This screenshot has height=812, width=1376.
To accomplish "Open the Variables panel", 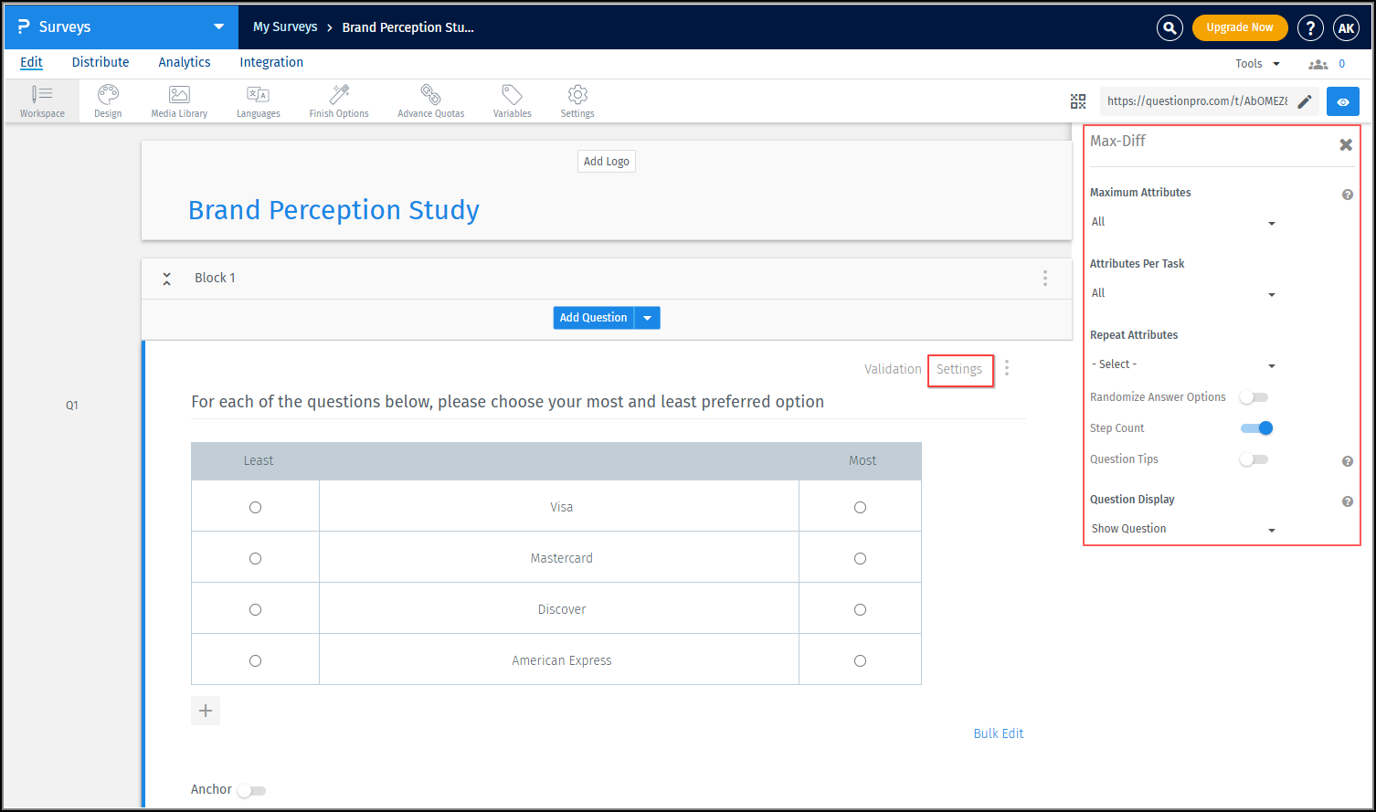I will (x=512, y=100).
